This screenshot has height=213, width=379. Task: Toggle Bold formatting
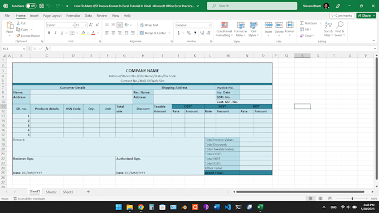click(x=49, y=33)
